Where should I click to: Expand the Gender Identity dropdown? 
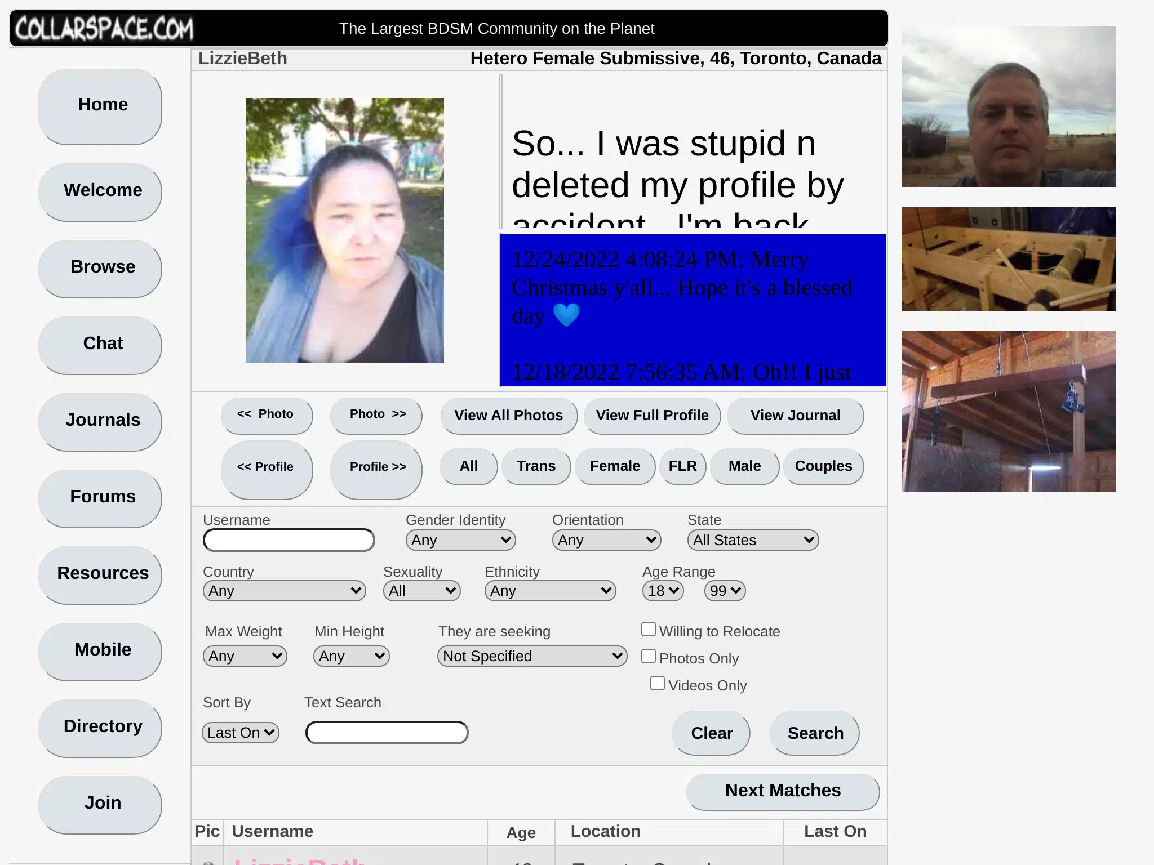(x=460, y=541)
